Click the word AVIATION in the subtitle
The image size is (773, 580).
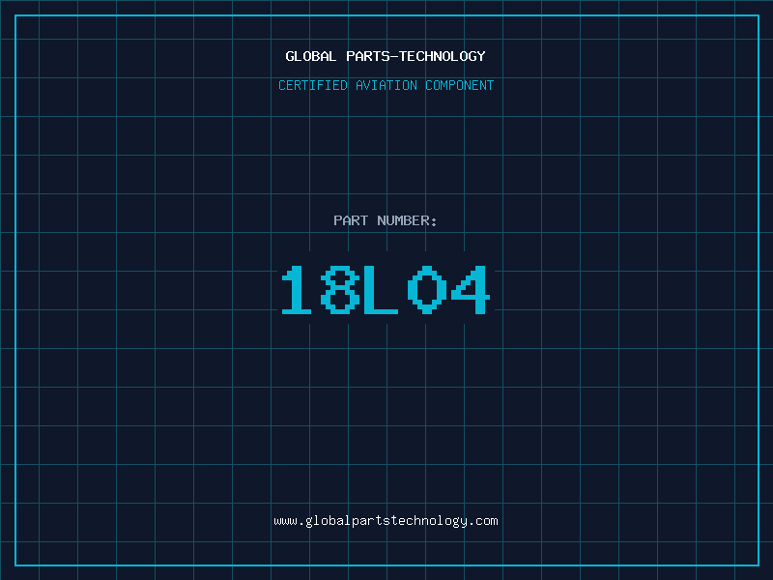tap(386, 85)
